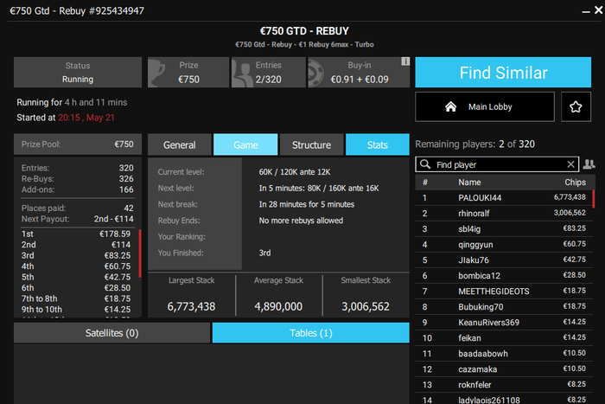Select player cazamaka row

503,369
